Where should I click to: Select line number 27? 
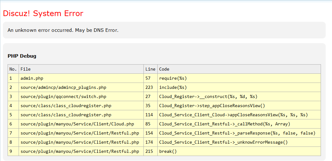pos(150,97)
